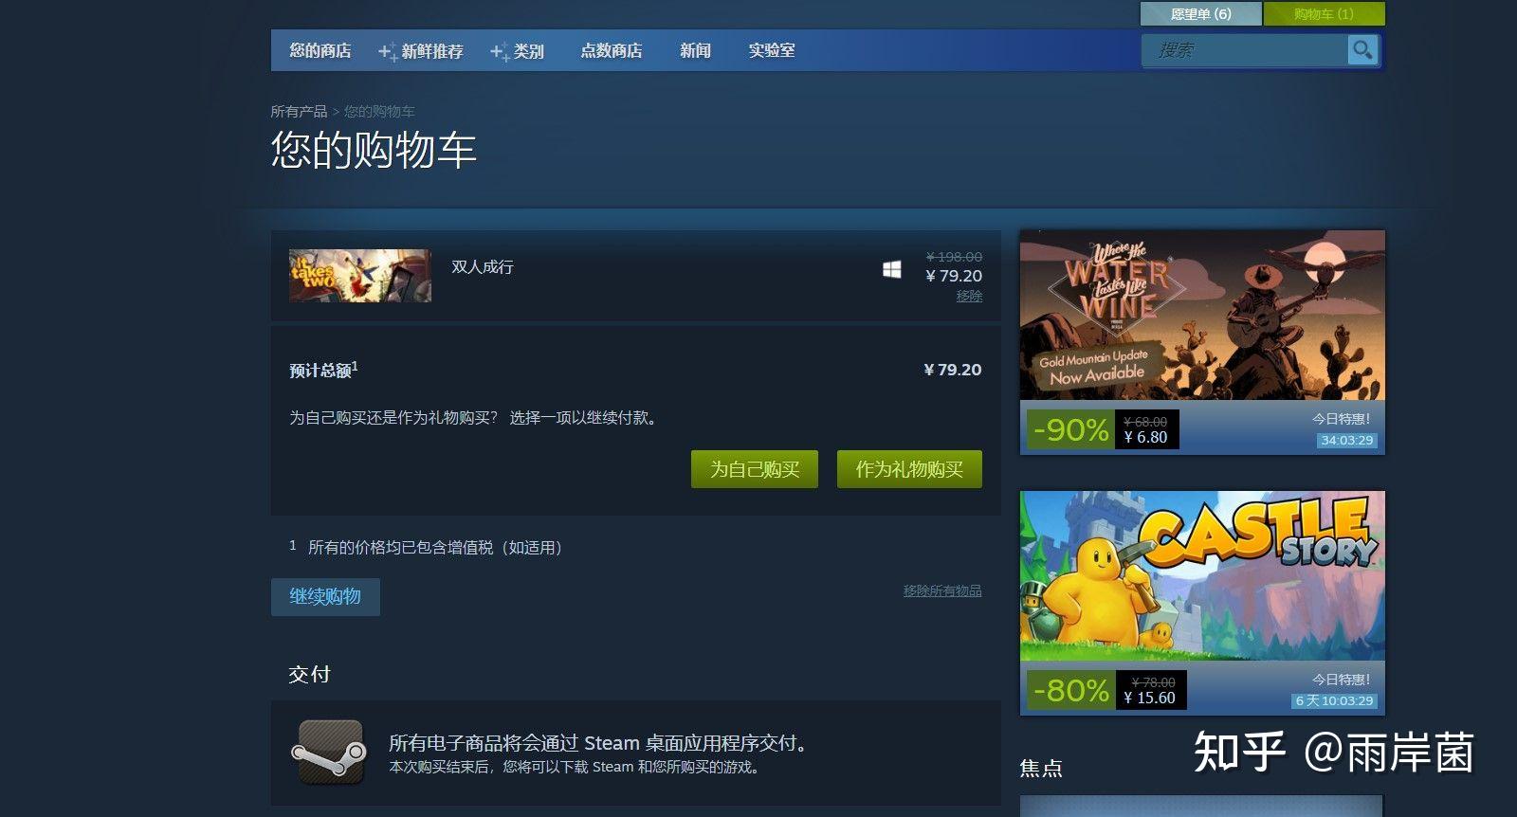Click the 34:03:29 countdown timer
Image resolution: width=1517 pixels, height=817 pixels.
pos(1346,440)
